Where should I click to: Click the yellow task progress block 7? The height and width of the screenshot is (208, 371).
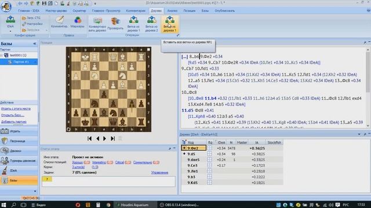[x=47, y=179]
